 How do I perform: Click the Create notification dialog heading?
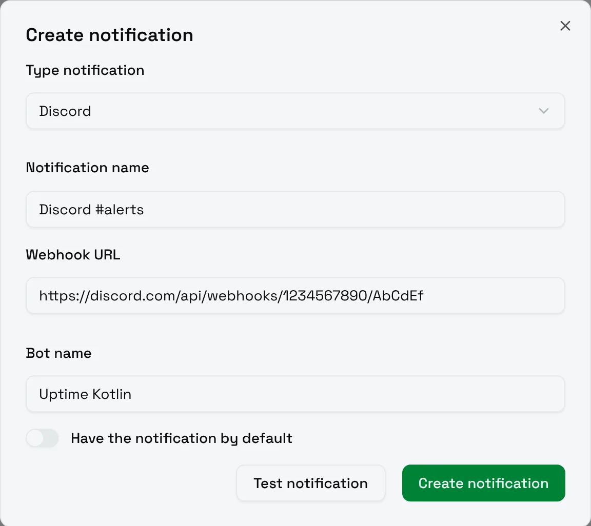click(110, 35)
